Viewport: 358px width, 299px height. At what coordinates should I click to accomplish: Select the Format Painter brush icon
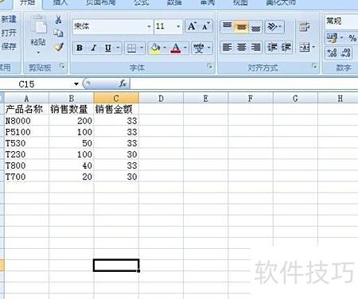tap(59, 47)
